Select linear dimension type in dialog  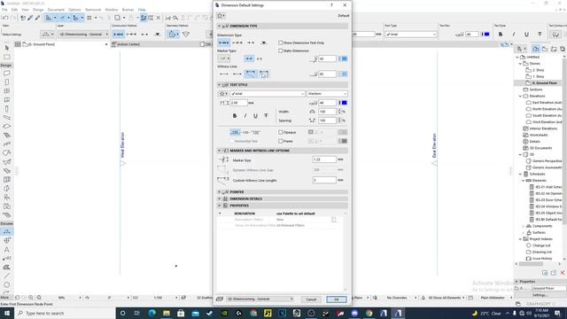click(224, 43)
